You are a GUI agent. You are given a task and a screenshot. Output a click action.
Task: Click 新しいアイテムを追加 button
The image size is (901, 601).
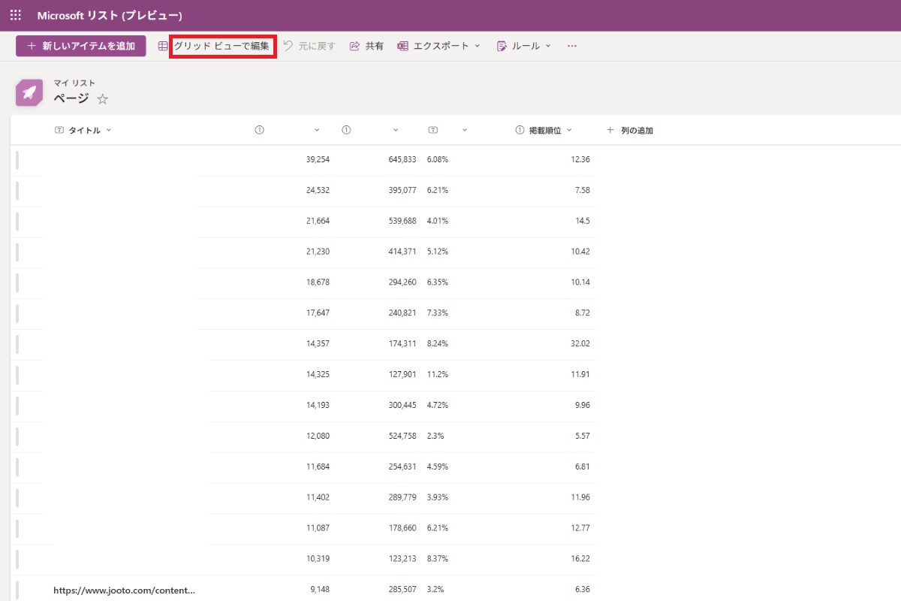[81, 46]
